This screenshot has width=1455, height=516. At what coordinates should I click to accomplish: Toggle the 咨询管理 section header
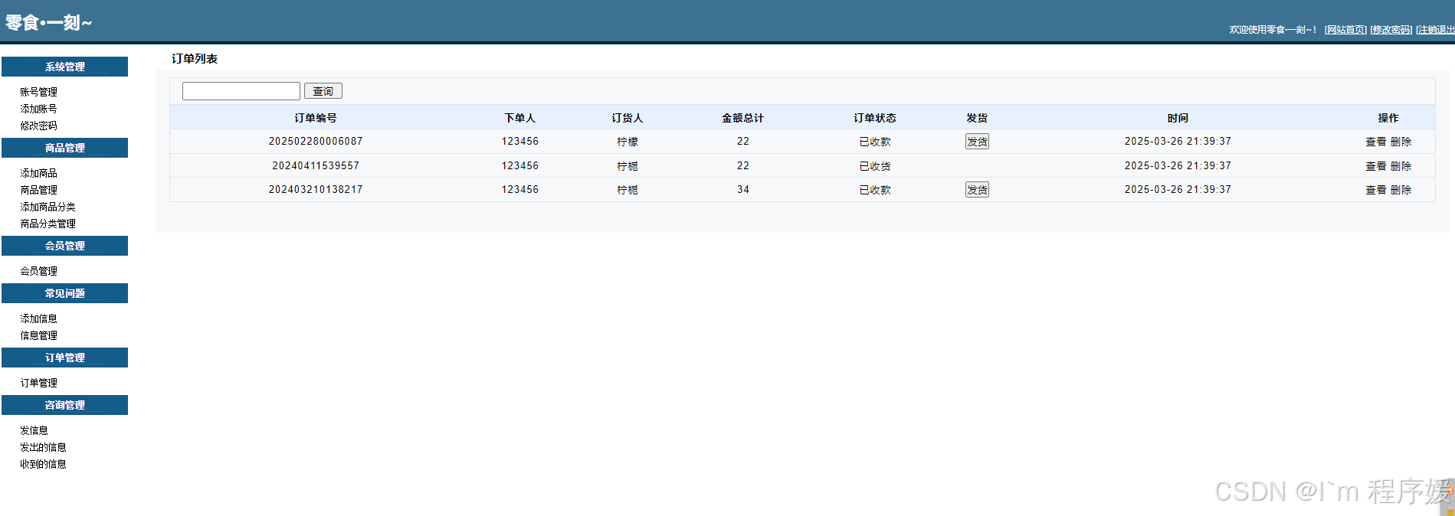coord(64,405)
